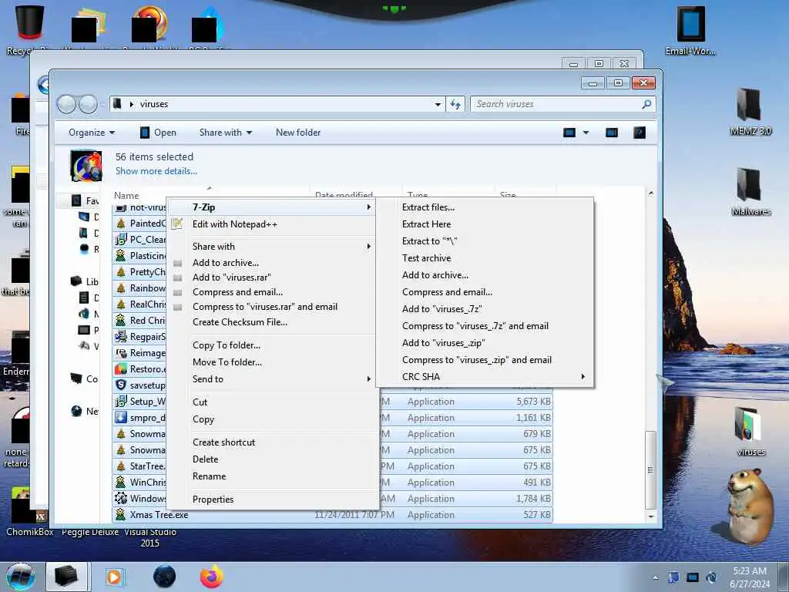
Task: Select Add to "viruses_.7z"
Action: [x=442, y=308]
